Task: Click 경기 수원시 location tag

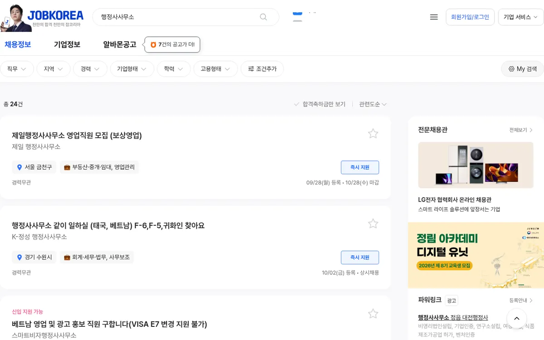Action: [x=34, y=257]
